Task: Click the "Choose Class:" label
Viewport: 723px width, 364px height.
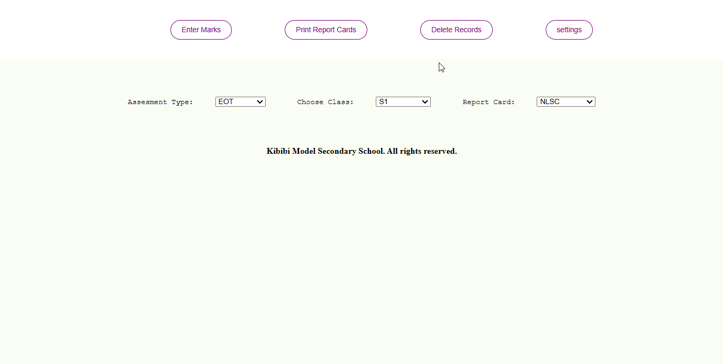Action: click(x=326, y=102)
